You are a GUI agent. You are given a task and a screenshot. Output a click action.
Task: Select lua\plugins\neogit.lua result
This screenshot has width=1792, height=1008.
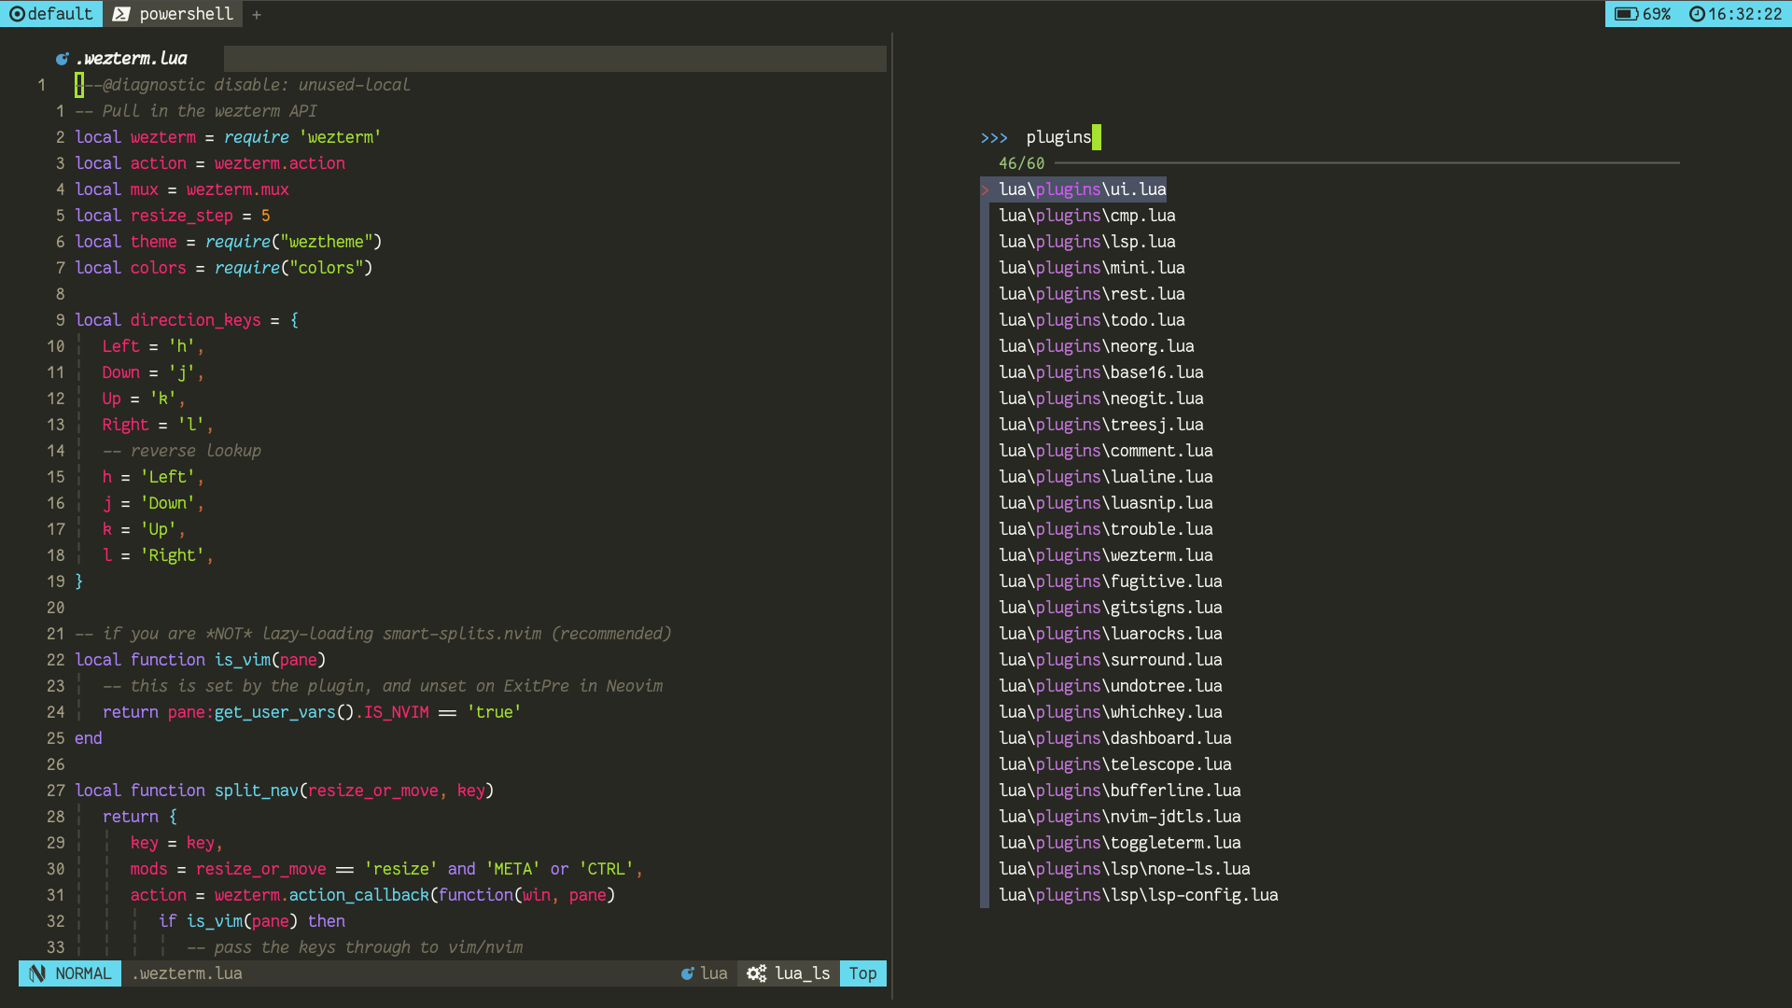(1101, 399)
